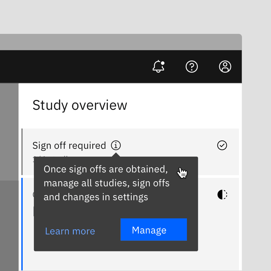Open the help question mark menu
This screenshot has width=271, height=271.
(x=192, y=67)
